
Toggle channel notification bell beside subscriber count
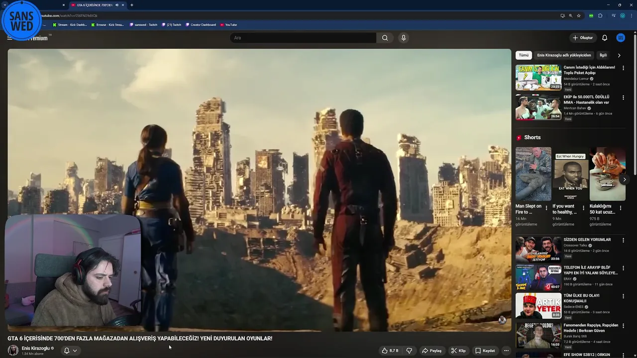point(67,351)
